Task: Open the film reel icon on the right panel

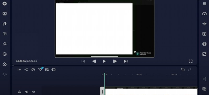Action: click(204, 44)
